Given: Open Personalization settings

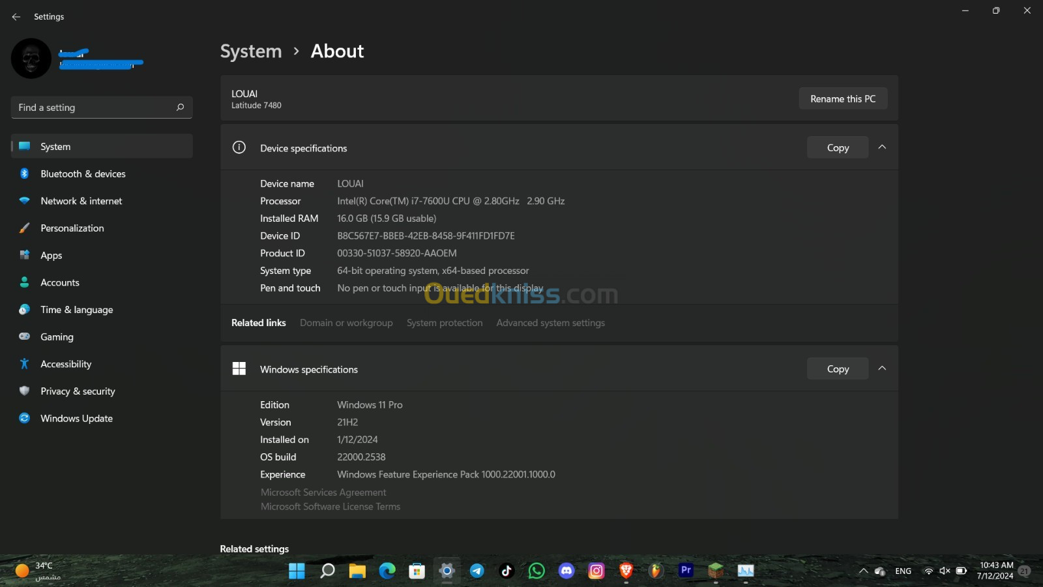Looking at the screenshot, I should coord(102,228).
